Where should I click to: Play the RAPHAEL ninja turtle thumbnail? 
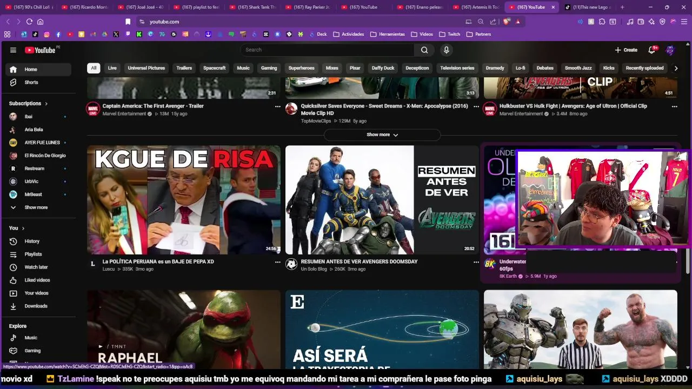click(x=184, y=329)
